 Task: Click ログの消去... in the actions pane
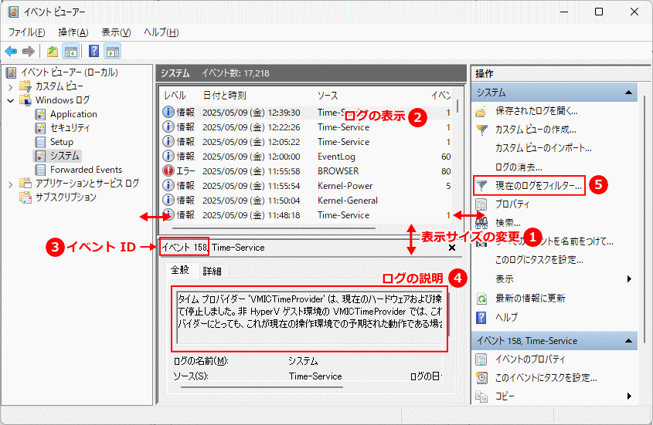click(519, 167)
